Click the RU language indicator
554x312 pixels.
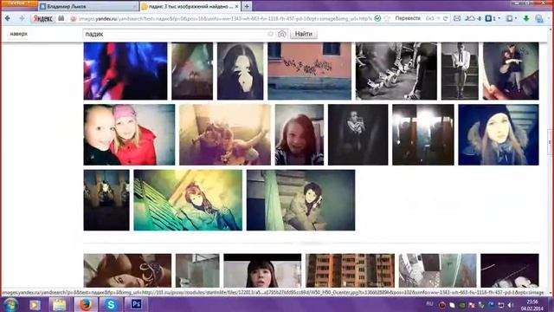(429, 304)
